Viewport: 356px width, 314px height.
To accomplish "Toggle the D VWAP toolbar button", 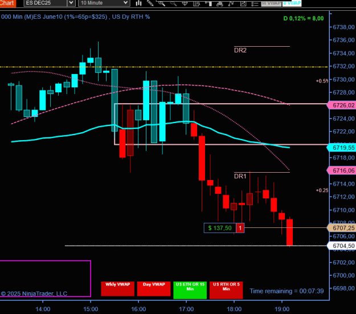I will point(292,3).
